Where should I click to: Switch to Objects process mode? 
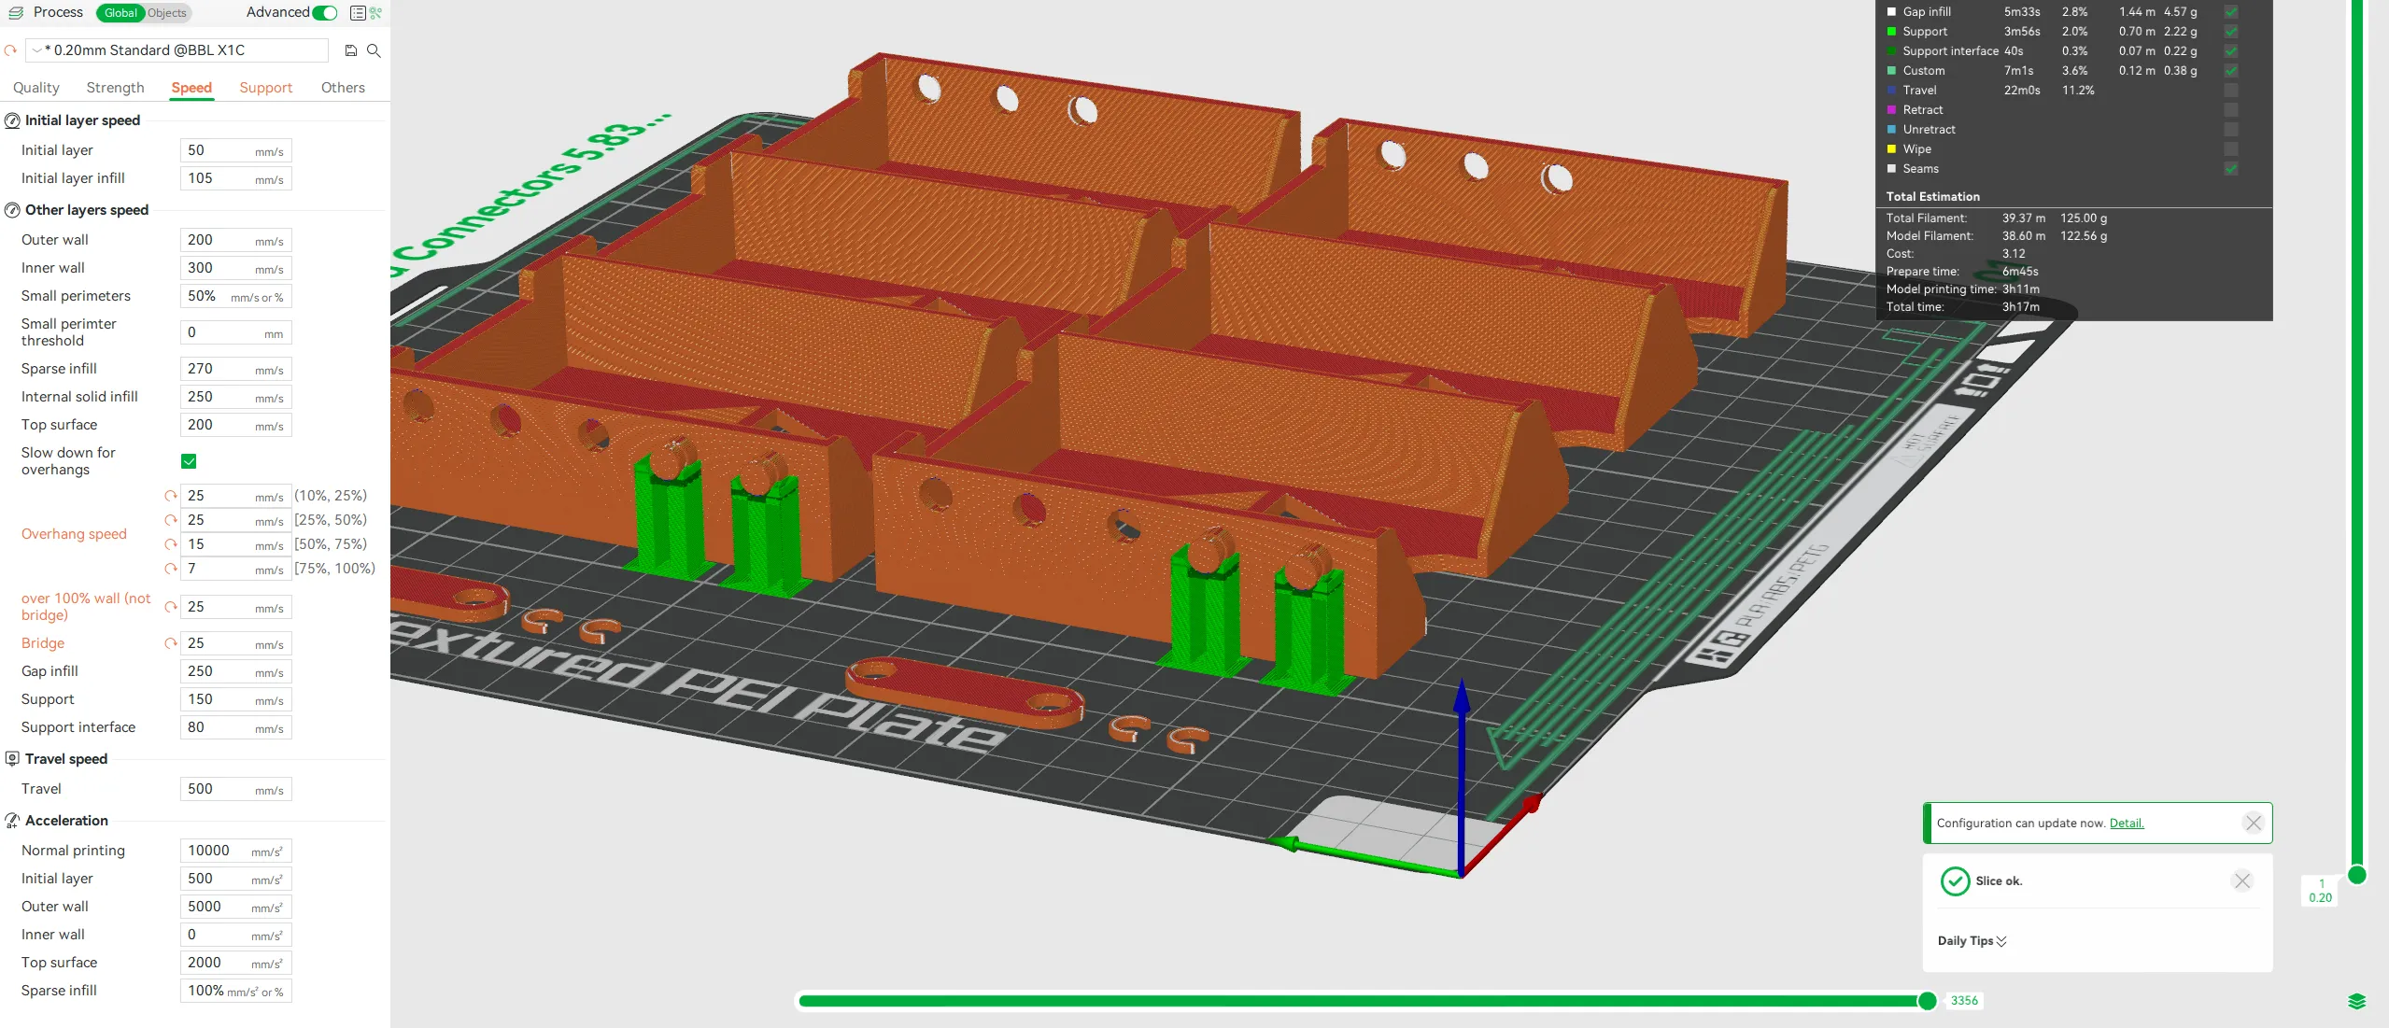click(167, 13)
